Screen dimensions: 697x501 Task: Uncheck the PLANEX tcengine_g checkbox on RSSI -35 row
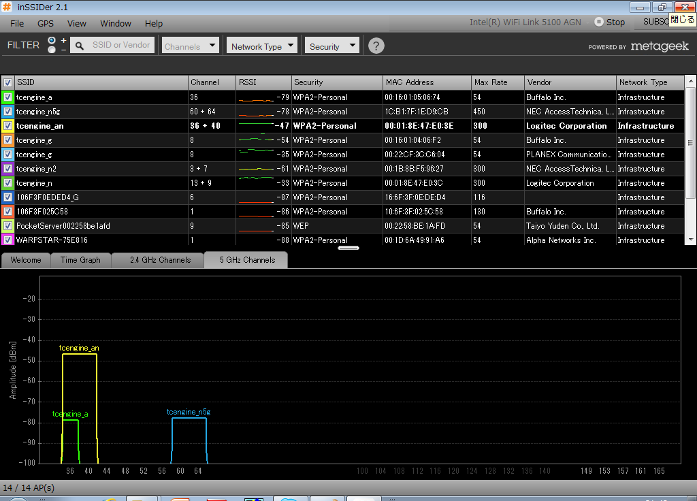pyautogui.click(x=7, y=155)
